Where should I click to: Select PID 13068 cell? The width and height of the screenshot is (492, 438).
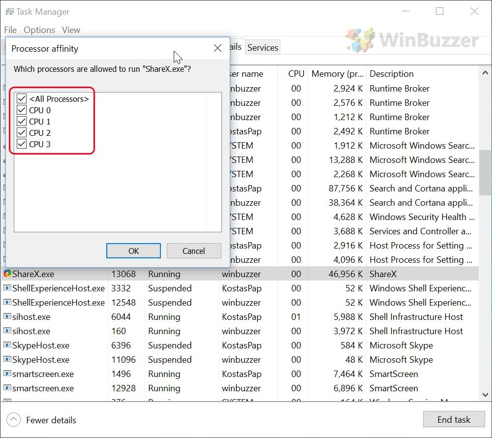point(123,274)
